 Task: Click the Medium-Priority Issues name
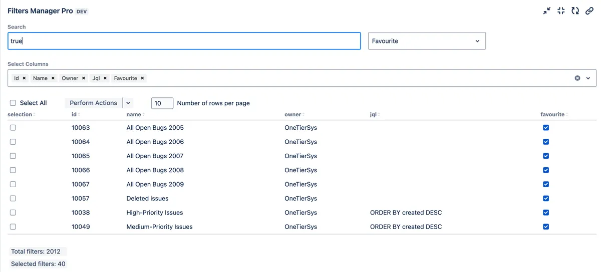click(x=159, y=227)
